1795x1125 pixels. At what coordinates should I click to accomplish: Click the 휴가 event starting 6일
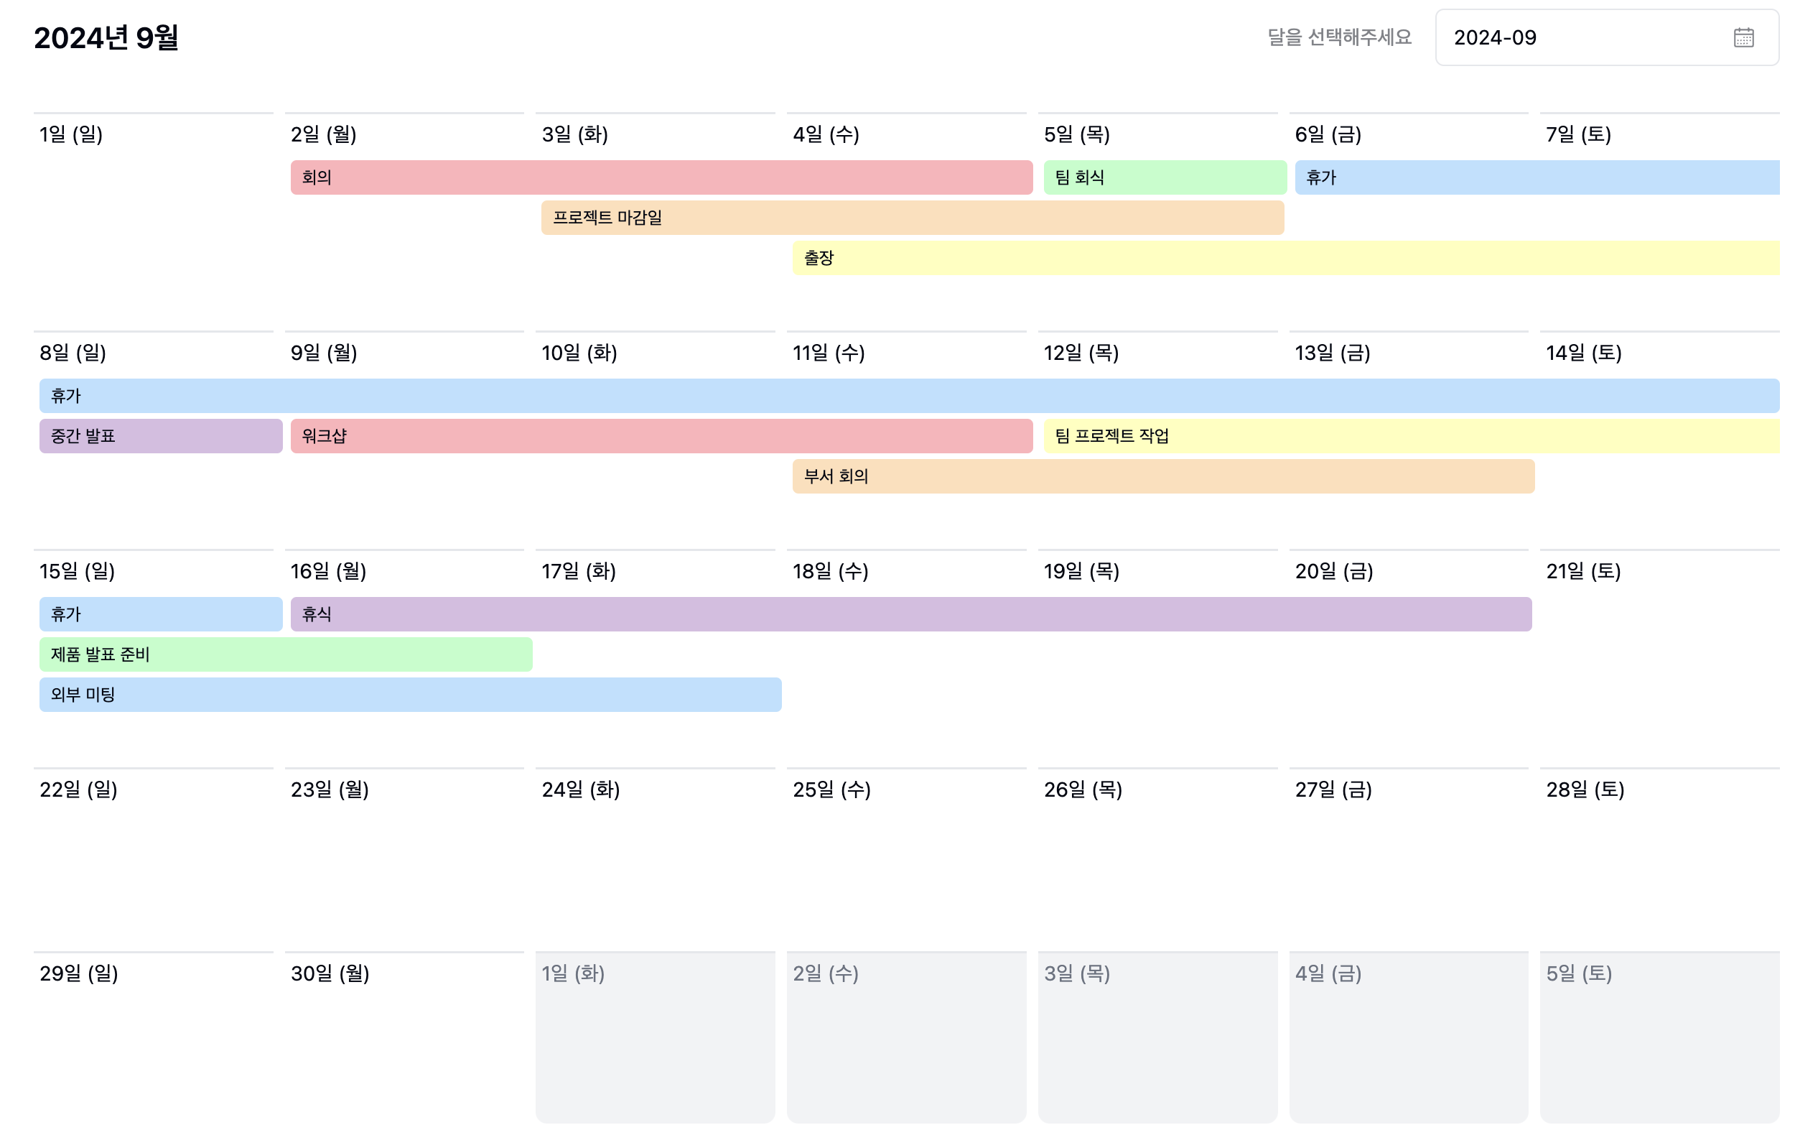1537,177
